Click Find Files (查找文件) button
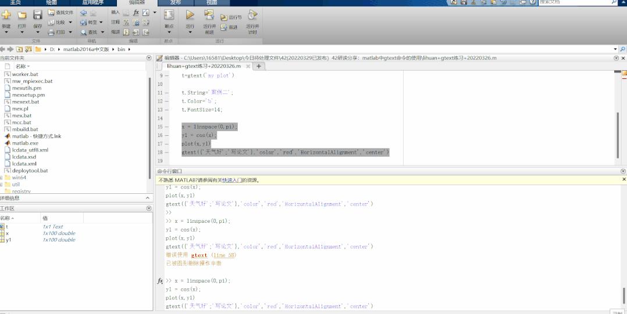The width and height of the screenshot is (627, 314). [x=60, y=12]
